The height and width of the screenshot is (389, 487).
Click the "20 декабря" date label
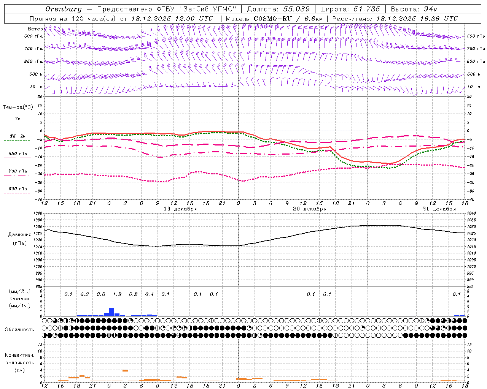(310, 209)
